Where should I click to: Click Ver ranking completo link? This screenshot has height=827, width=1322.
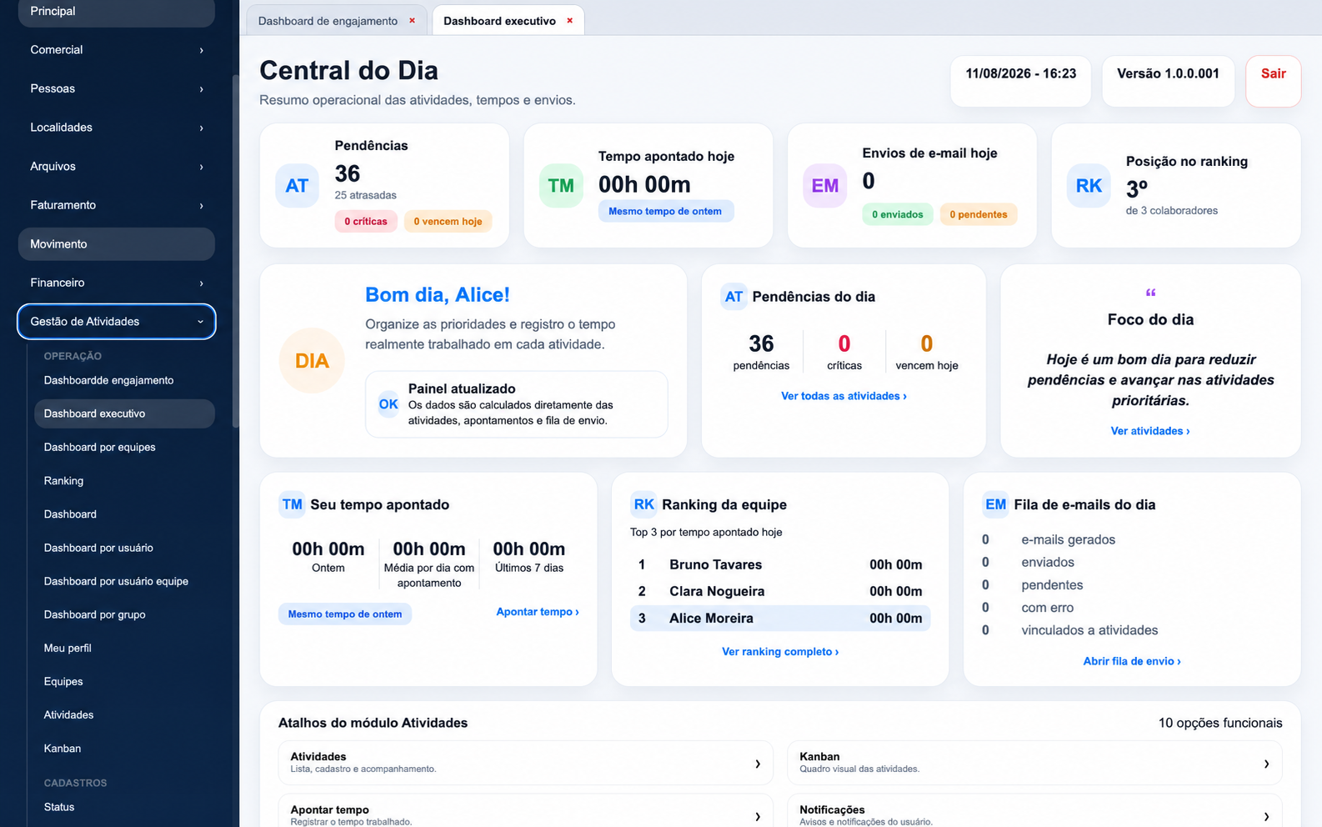pyautogui.click(x=780, y=652)
